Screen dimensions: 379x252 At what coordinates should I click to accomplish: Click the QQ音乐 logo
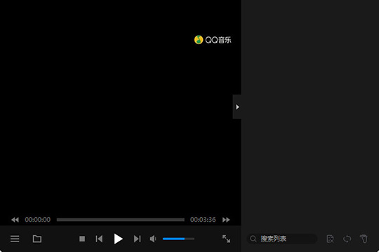(x=213, y=40)
